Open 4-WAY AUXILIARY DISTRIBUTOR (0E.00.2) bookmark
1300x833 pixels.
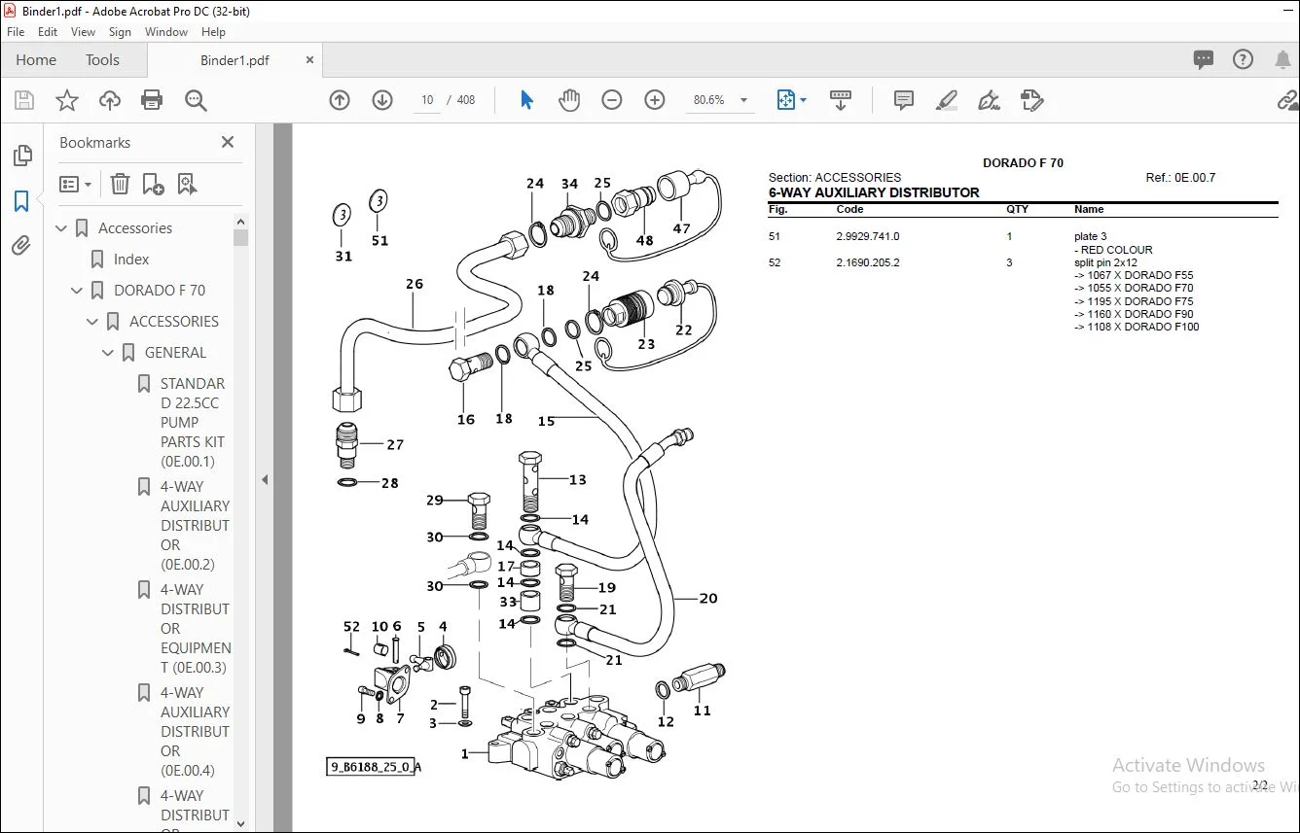(x=195, y=526)
